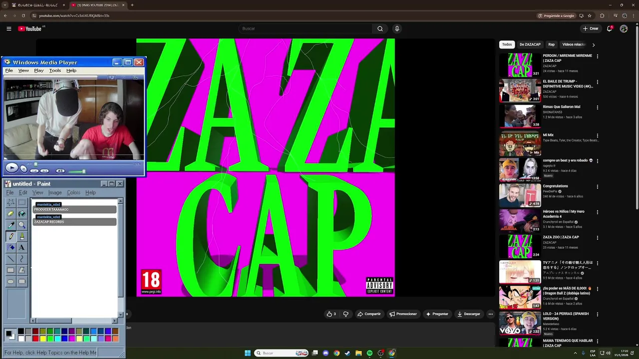
Task: Pick the red color swatch in Paint palette
Action: [35, 339]
